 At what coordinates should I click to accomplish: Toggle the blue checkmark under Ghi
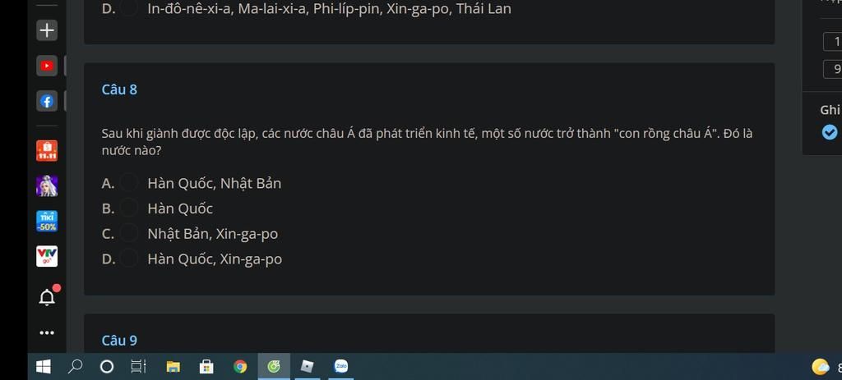[x=829, y=132]
